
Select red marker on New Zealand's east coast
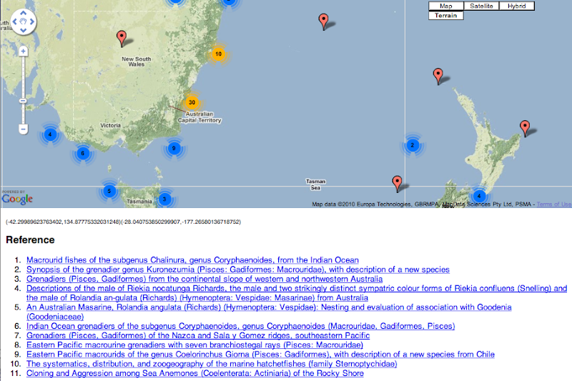pyautogui.click(x=524, y=128)
